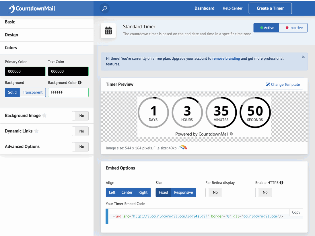Click the rainbow speedometer icon beside file size

pos(183,148)
